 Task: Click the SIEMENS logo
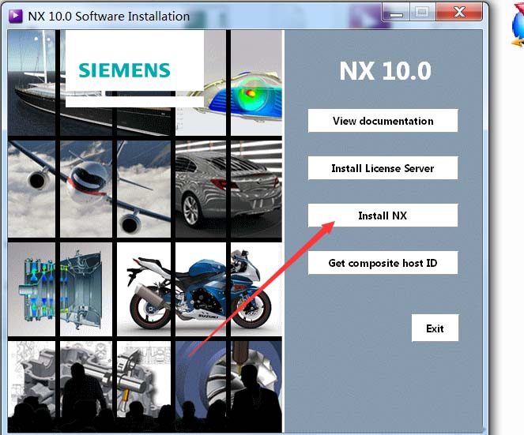pos(124,70)
